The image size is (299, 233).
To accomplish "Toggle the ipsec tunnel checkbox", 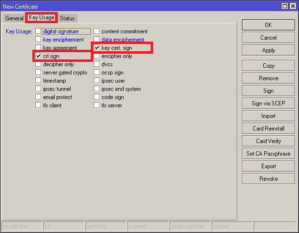I will [x=39, y=89].
